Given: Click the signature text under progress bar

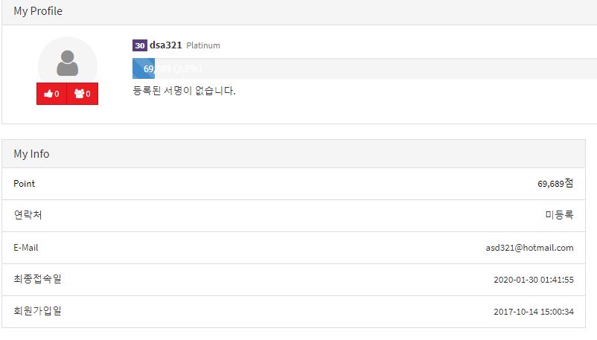Looking at the screenshot, I should (184, 91).
